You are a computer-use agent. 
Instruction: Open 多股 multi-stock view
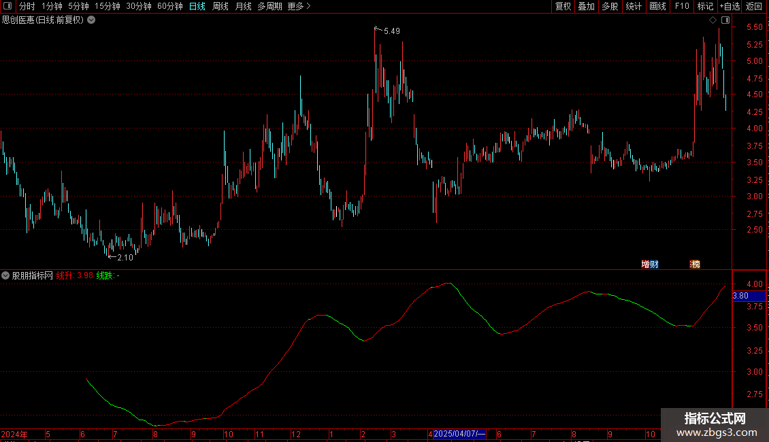point(610,6)
